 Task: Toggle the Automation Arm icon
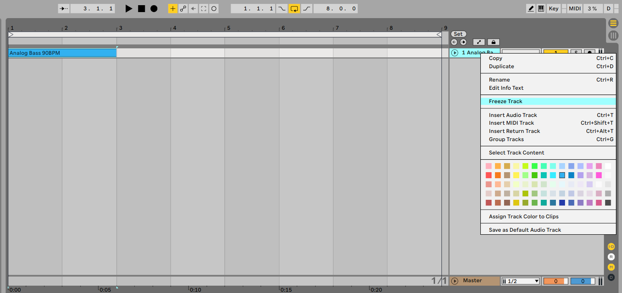pos(183,9)
